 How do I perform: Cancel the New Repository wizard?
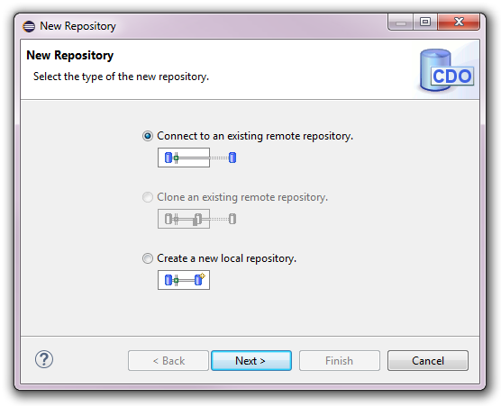(x=428, y=361)
